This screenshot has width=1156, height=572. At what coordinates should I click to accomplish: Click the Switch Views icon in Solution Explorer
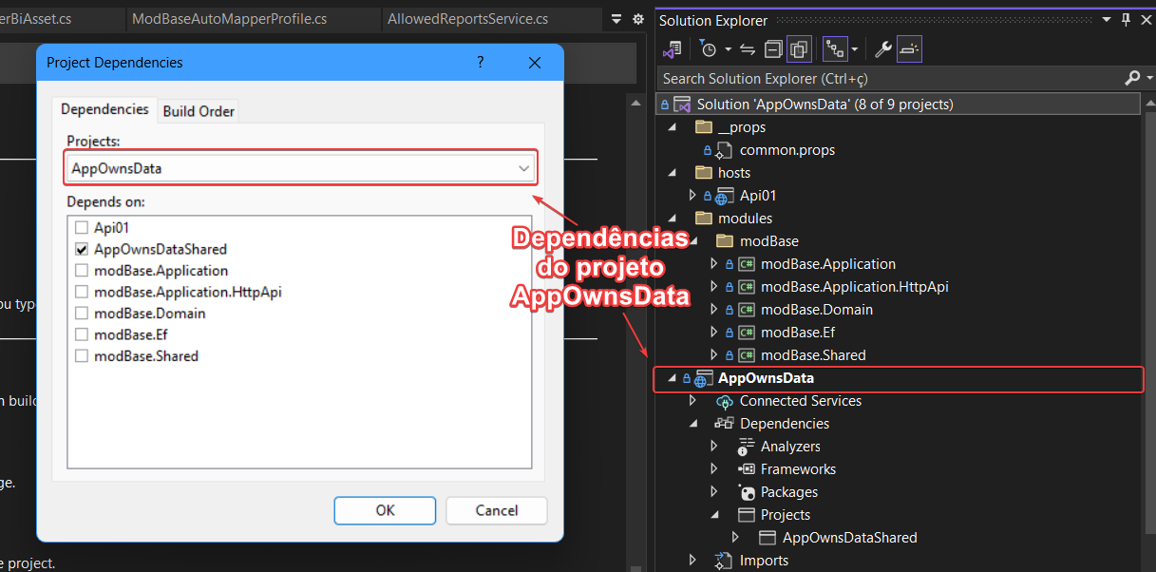[x=836, y=48]
